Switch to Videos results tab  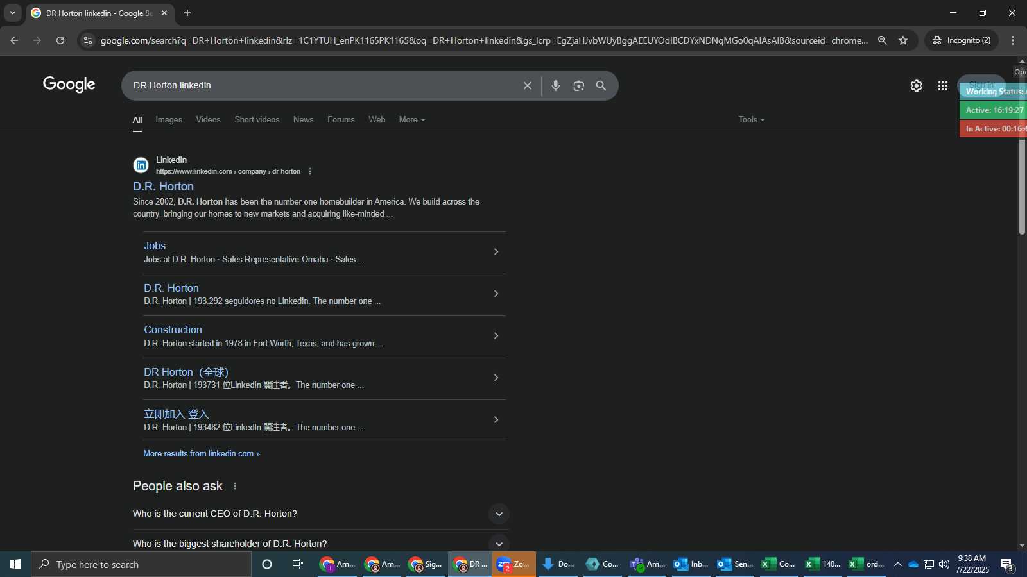point(208,120)
